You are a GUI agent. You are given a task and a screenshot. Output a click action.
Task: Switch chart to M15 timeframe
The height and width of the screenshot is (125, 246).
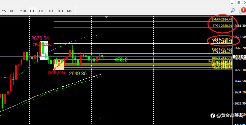click(x=13, y=11)
